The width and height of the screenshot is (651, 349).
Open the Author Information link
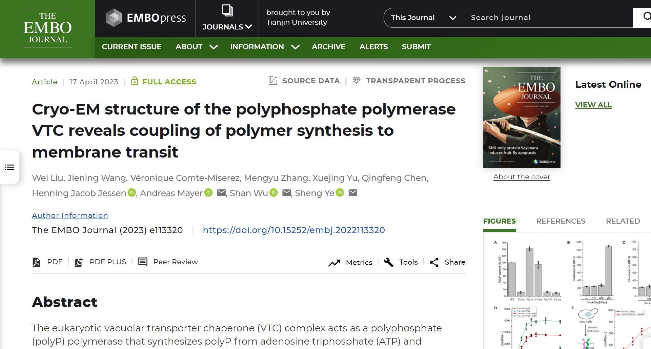click(70, 215)
